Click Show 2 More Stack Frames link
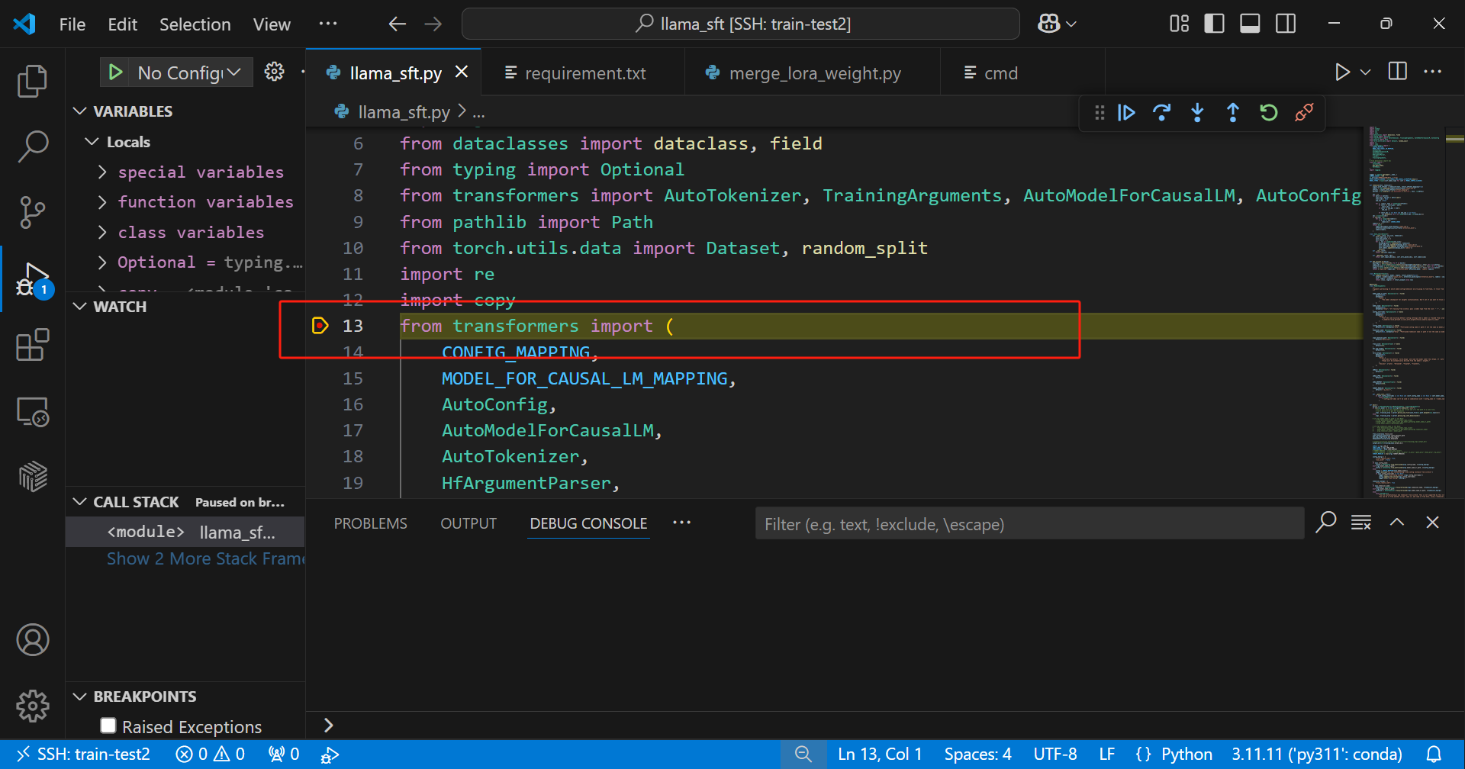The image size is (1465, 769). (204, 559)
